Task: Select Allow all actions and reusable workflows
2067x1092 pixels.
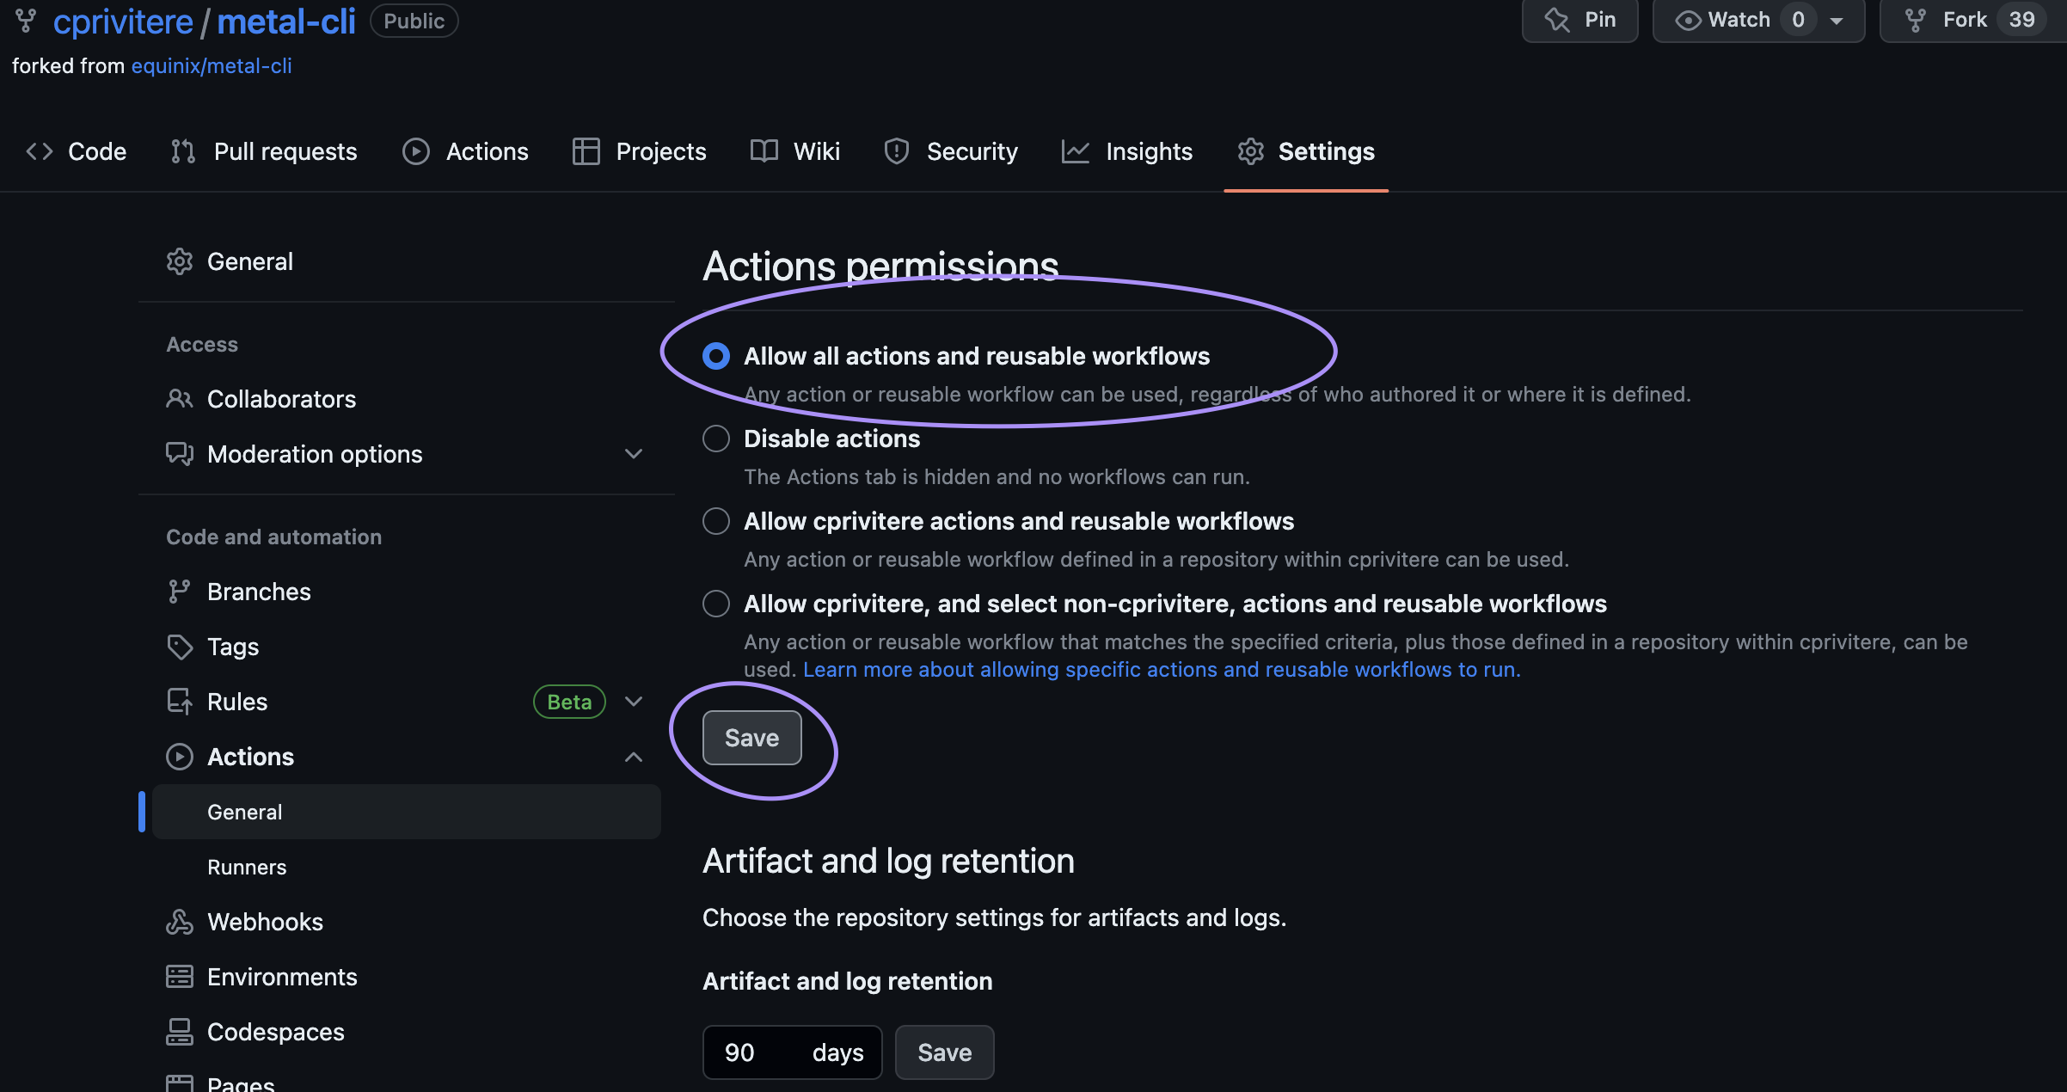Action: click(x=716, y=356)
